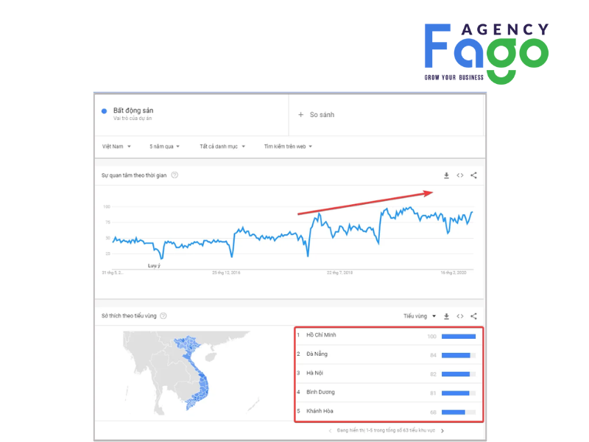The image size is (589, 442).
Task: Expand the '5 năm qua' time range dropdown
Action: [164, 147]
